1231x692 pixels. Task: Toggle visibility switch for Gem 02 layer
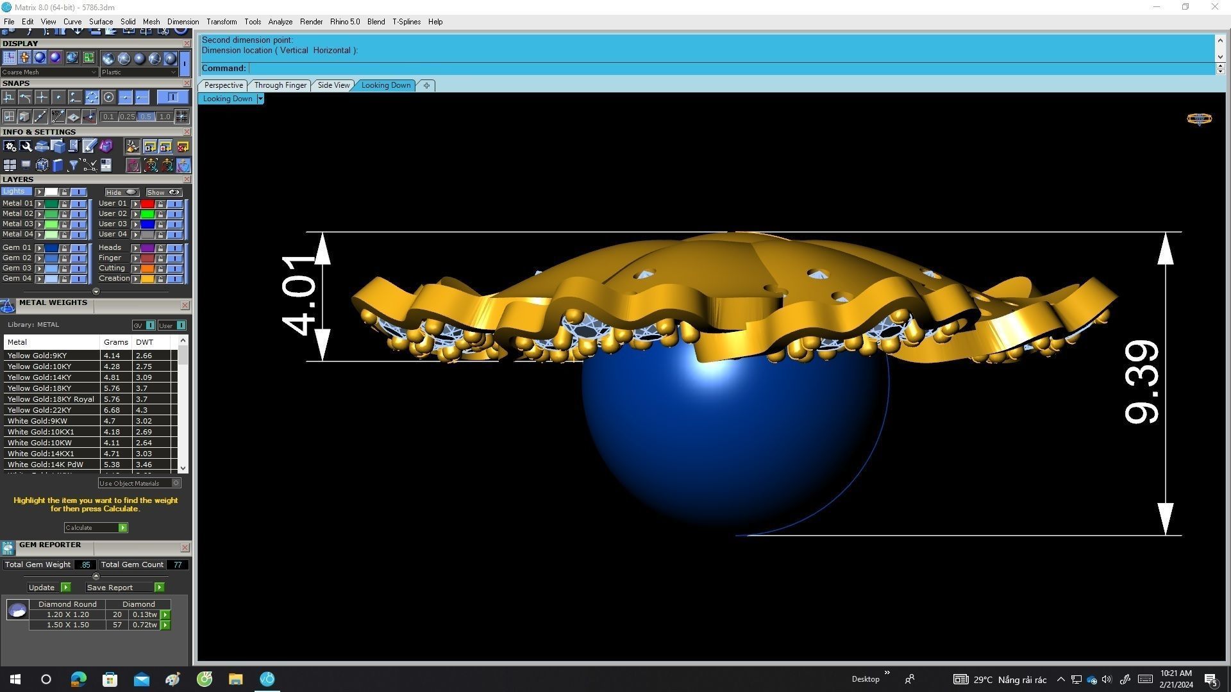tap(78, 258)
